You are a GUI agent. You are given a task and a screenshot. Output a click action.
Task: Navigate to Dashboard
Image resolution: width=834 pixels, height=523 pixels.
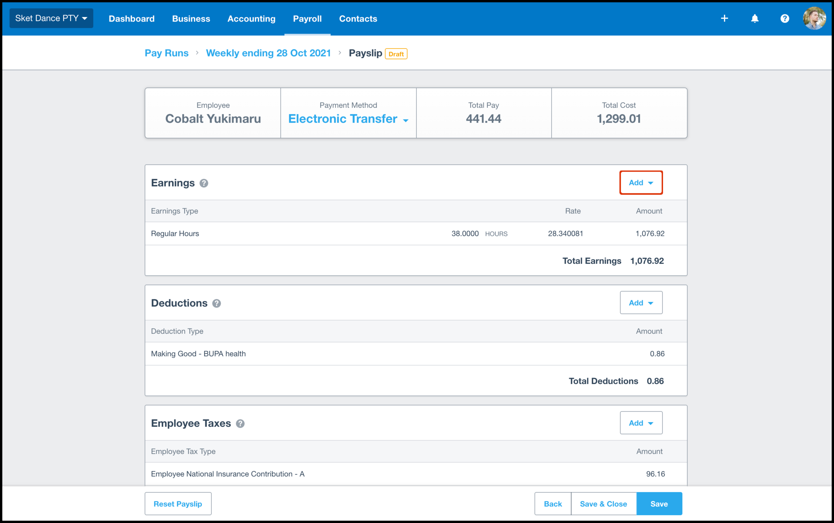[x=131, y=19]
